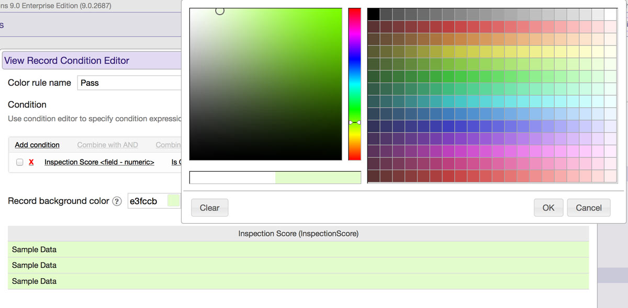628x308 pixels.
Task: Click the Add condition link
Action: click(x=37, y=145)
